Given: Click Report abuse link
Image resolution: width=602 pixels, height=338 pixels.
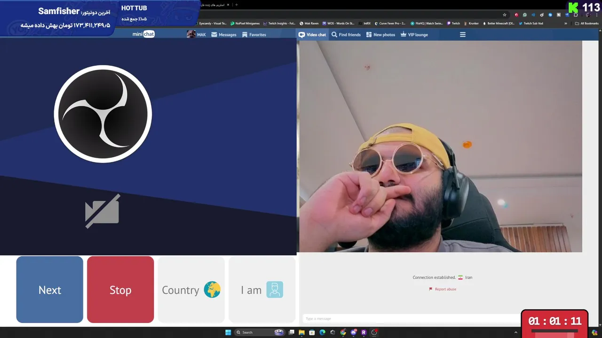Looking at the screenshot, I should pyautogui.click(x=445, y=289).
